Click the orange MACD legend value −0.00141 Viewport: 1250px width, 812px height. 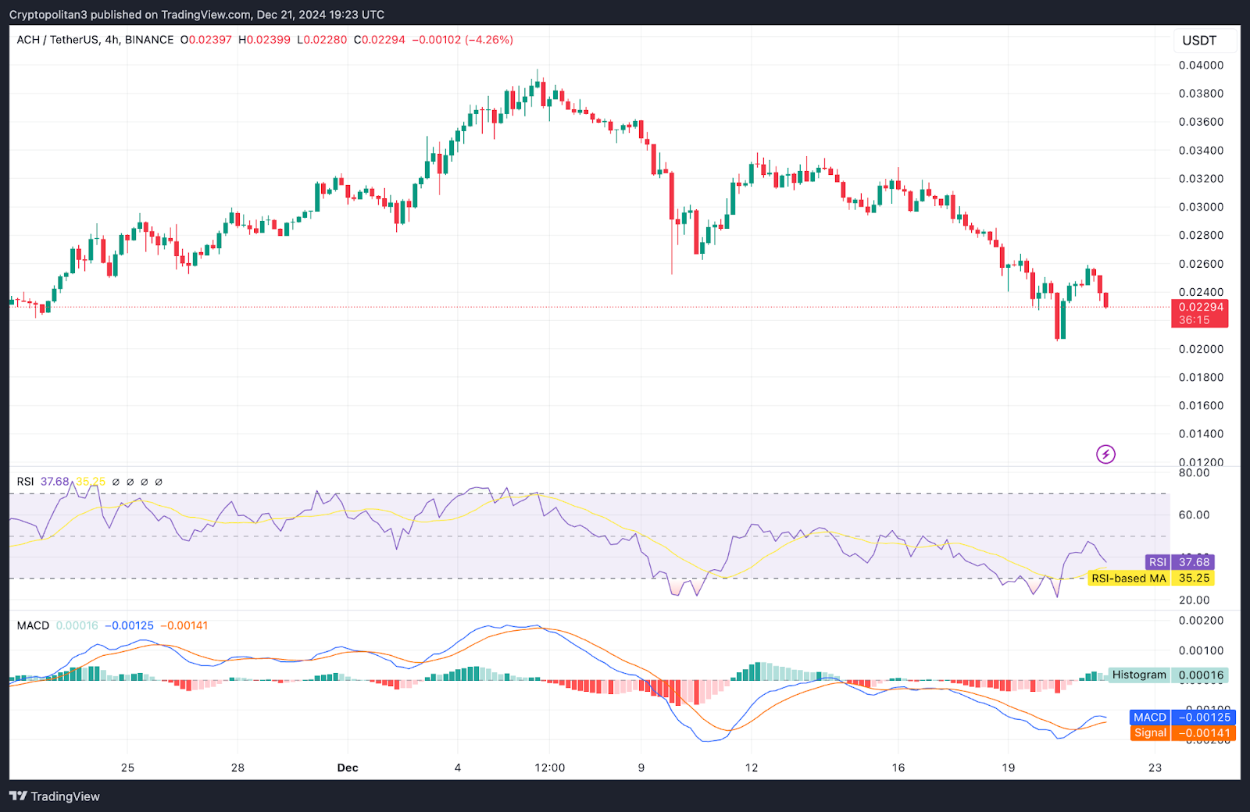(x=184, y=625)
